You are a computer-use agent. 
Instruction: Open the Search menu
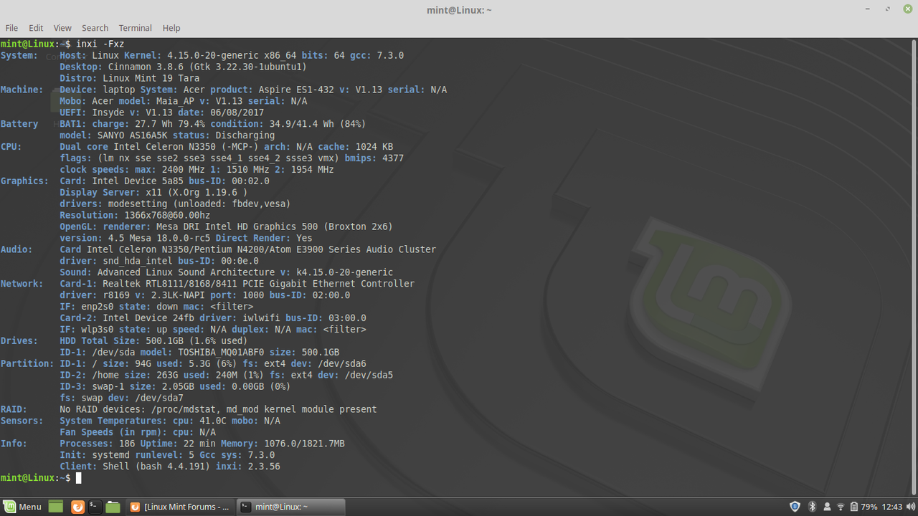coord(95,28)
